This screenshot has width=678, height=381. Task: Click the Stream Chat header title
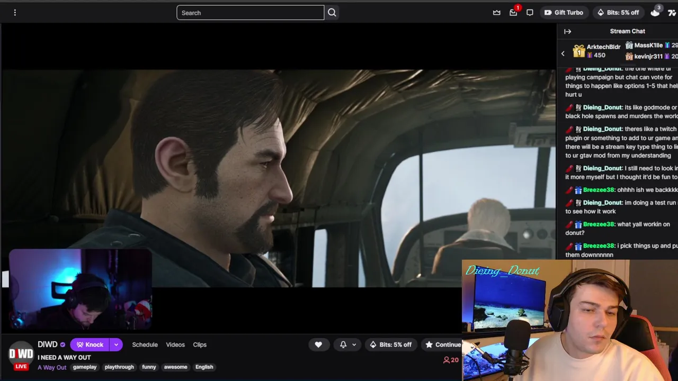click(x=627, y=31)
